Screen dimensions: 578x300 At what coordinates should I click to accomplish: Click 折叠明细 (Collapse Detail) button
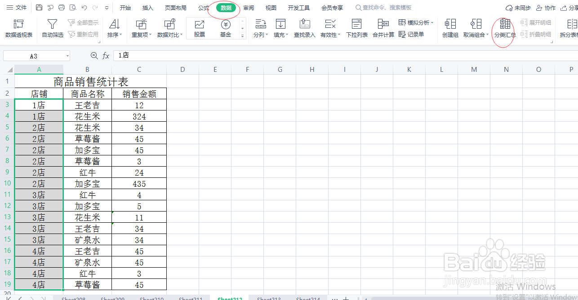tap(536, 34)
